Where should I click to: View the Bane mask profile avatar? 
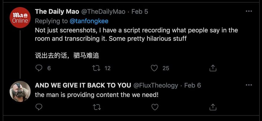[x=20, y=91]
